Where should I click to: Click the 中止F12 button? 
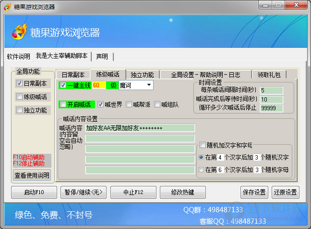tap(133, 192)
